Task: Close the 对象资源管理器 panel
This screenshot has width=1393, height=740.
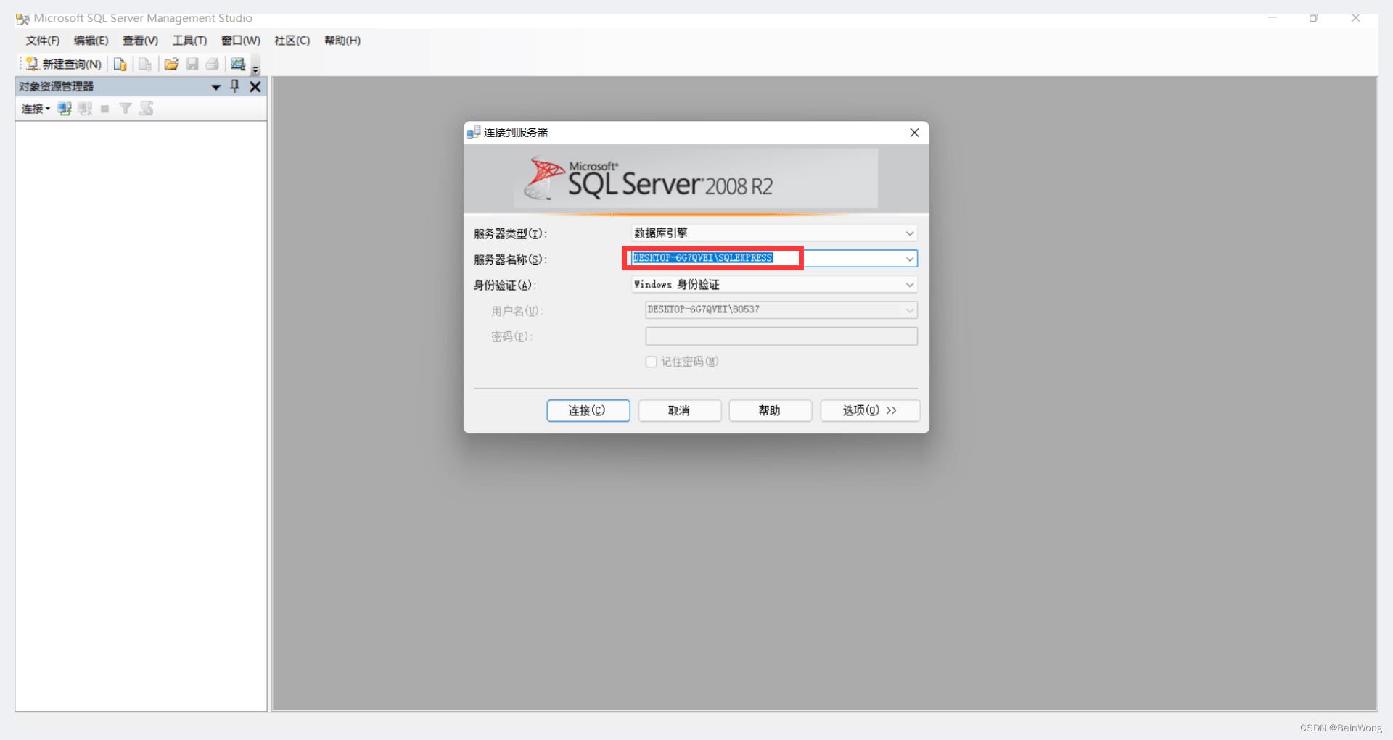Action: [255, 87]
